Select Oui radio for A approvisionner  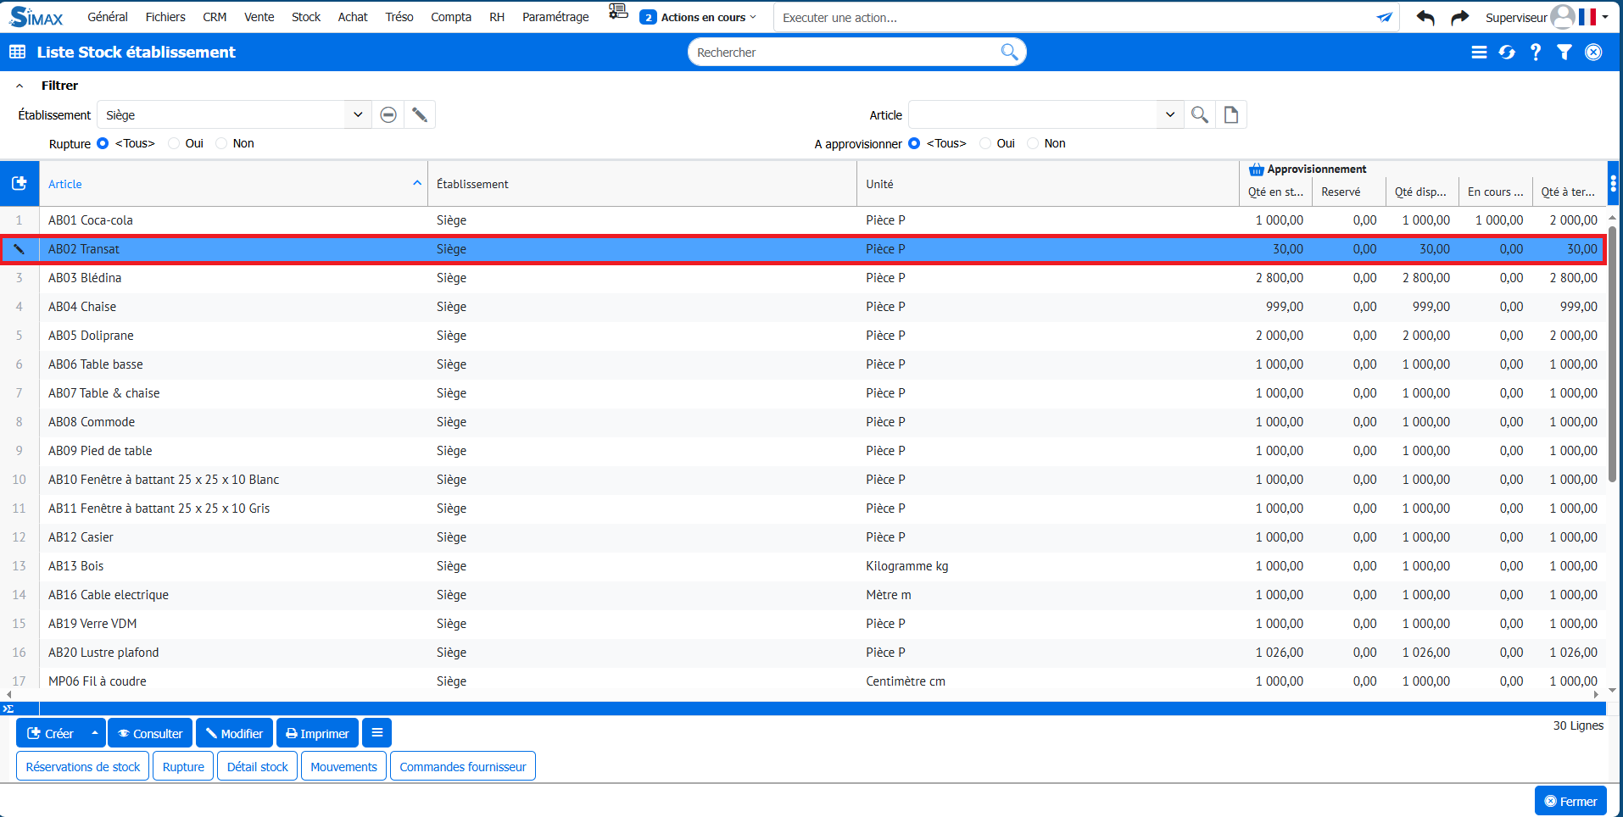[x=985, y=144]
